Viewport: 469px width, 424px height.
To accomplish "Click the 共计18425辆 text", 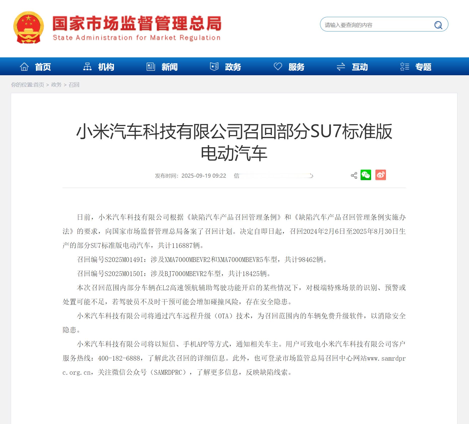I will point(247,274).
